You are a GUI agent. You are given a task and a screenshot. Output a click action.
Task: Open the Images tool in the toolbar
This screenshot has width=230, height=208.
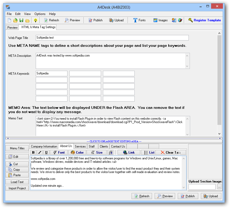(x=160, y=20)
